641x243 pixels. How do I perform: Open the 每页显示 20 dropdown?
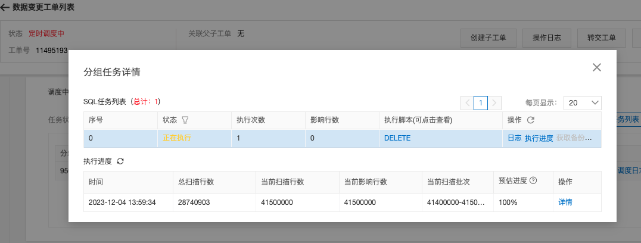[x=582, y=103]
